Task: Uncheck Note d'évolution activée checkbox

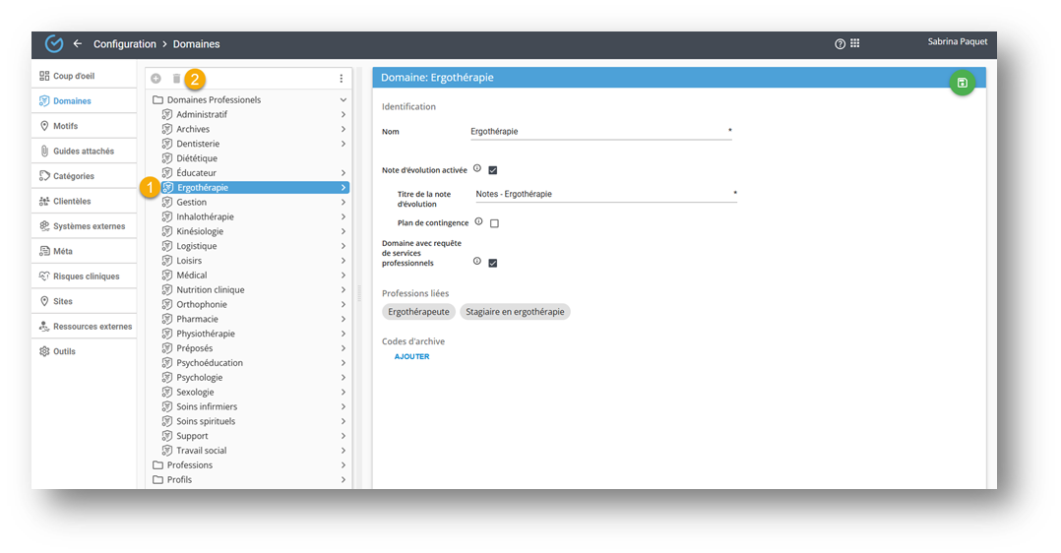Action: (493, 170)
